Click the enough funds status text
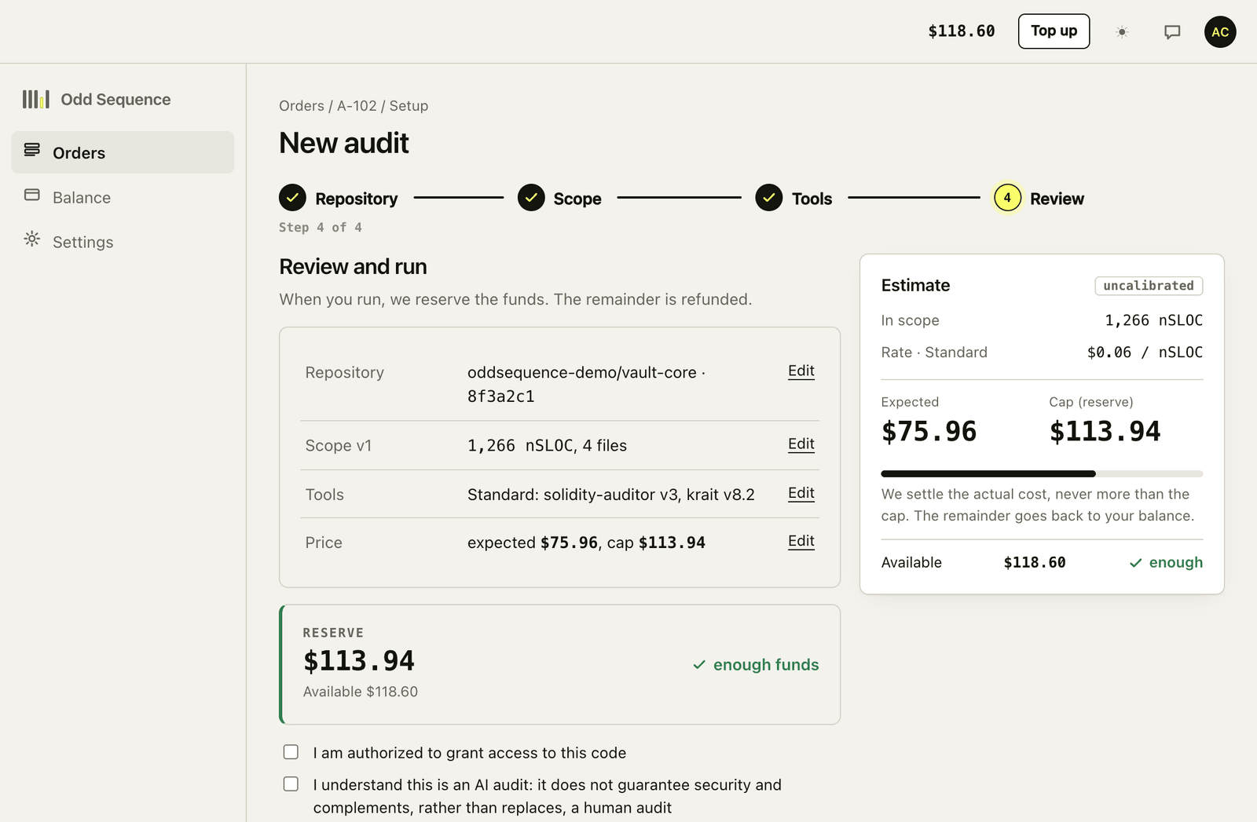 756,665
